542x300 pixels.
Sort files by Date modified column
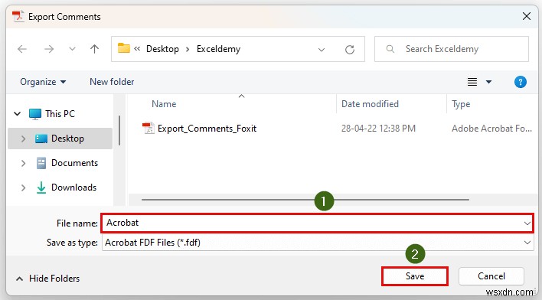coord(370,104)
